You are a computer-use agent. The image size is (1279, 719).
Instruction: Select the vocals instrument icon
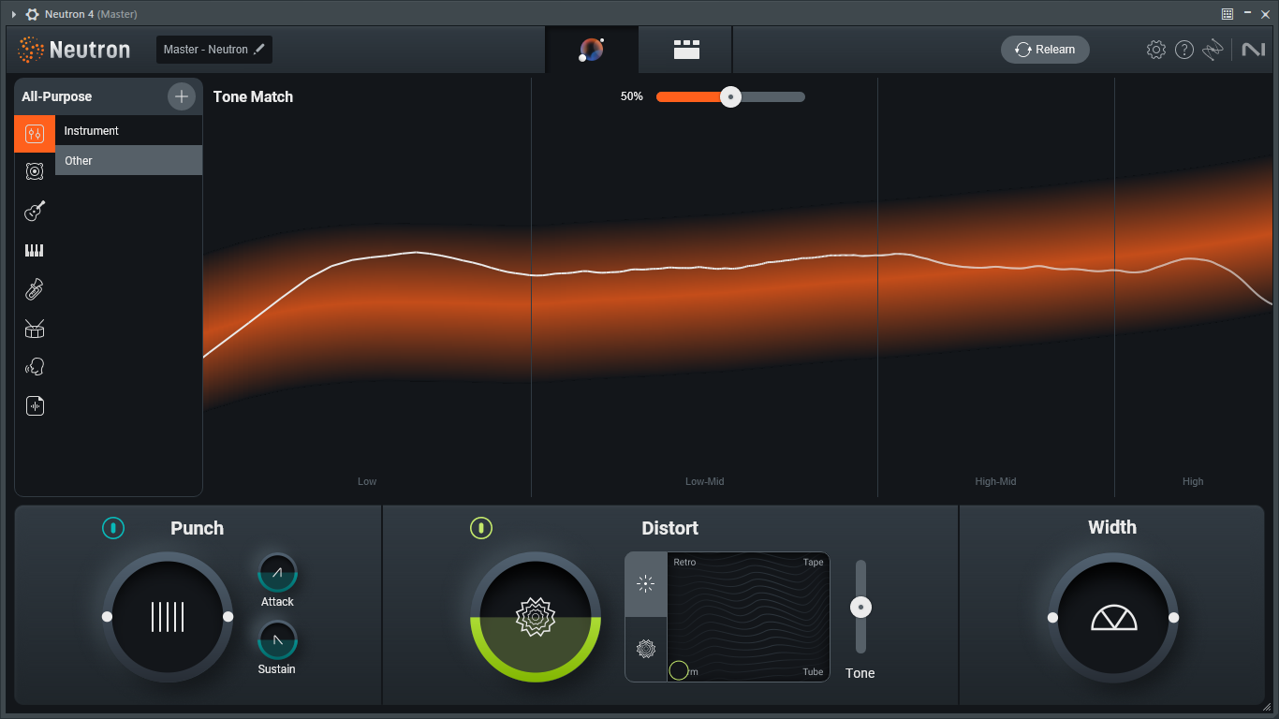click(34, 366)
